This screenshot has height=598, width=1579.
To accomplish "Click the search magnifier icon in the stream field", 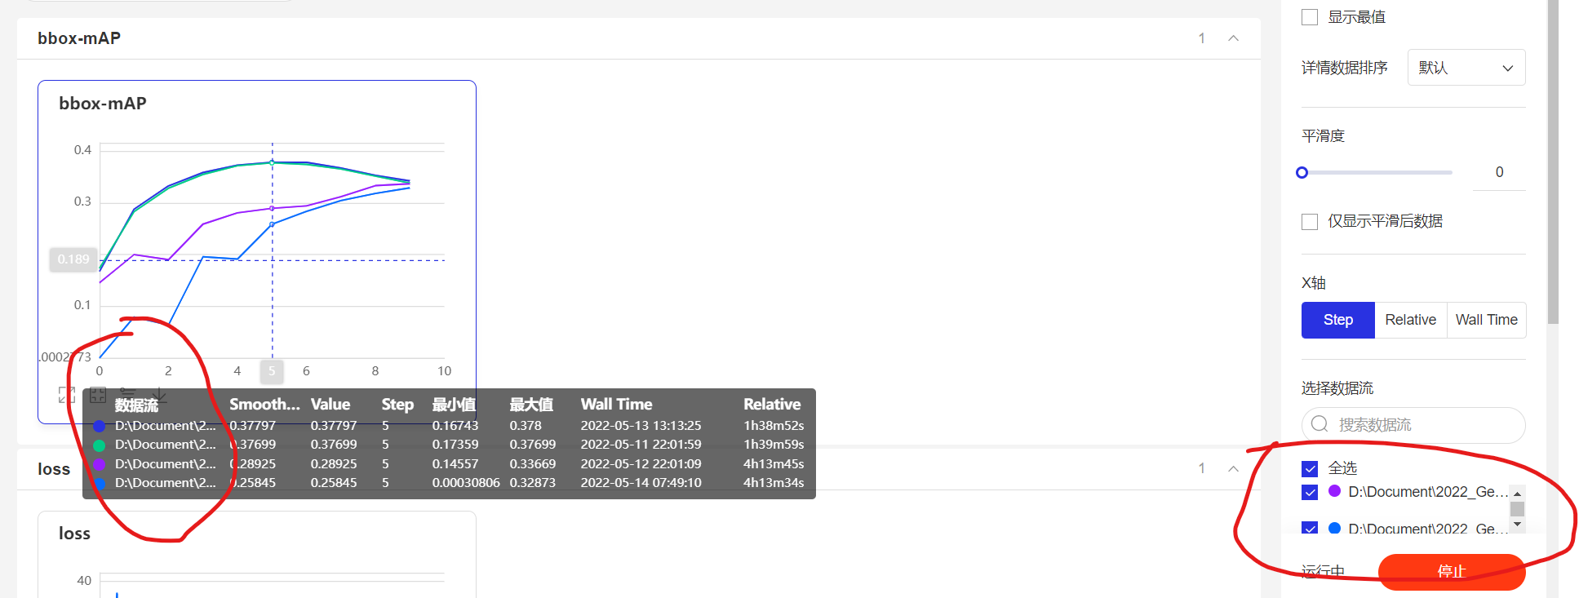I will [x=1320, y=424].
